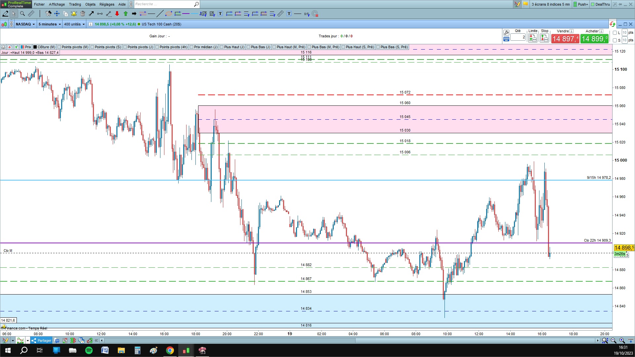Open trading panel wrench settings
Viewport: 635px width, 357px height.
[506, 32]
